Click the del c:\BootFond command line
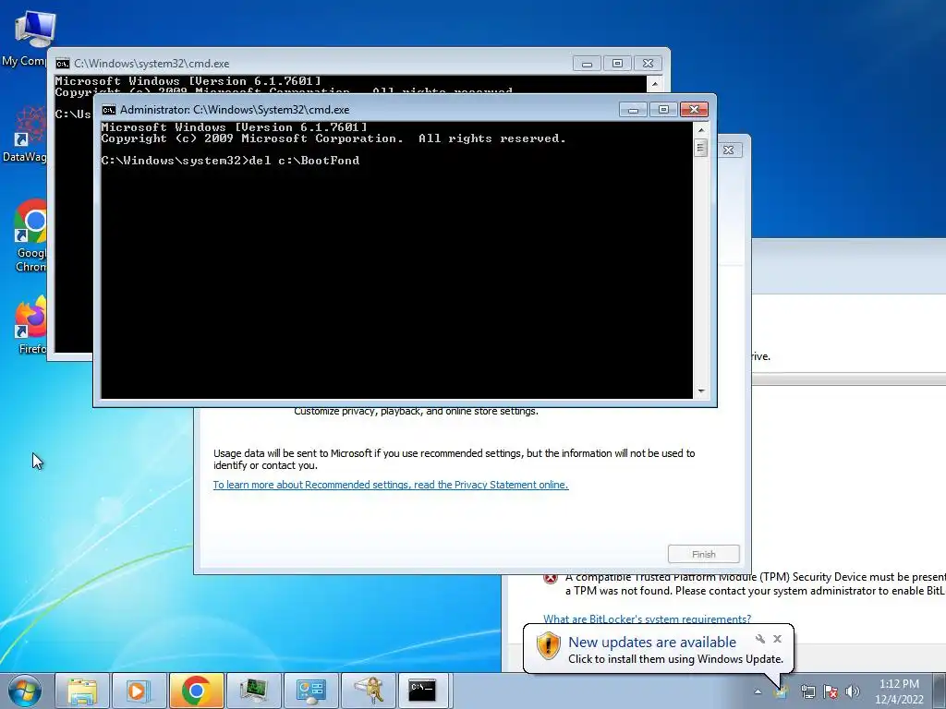Image resolution: width=946 pixels, height=709 pixels. 230,161
